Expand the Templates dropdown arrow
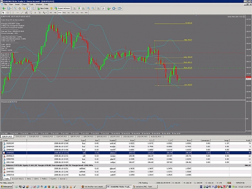Screen dimensions: 252x189 [x=121, y=8]
